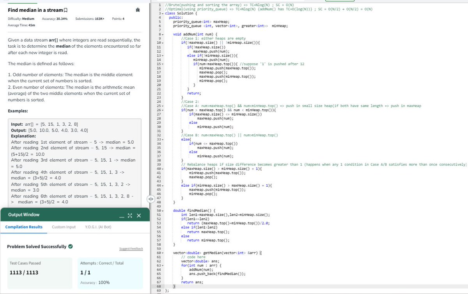Viewport: 468px width, 294px height.
Task: Collapse the fold arrow at line 44
Action: 163,185
